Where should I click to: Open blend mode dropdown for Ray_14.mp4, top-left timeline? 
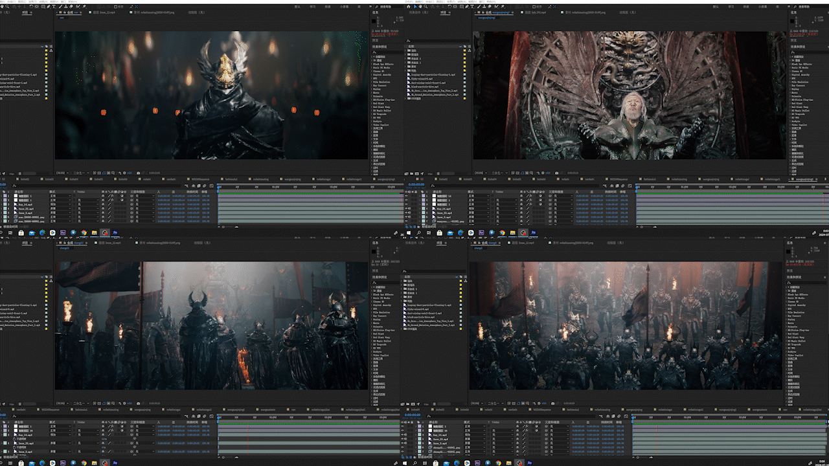pos(60,205)
